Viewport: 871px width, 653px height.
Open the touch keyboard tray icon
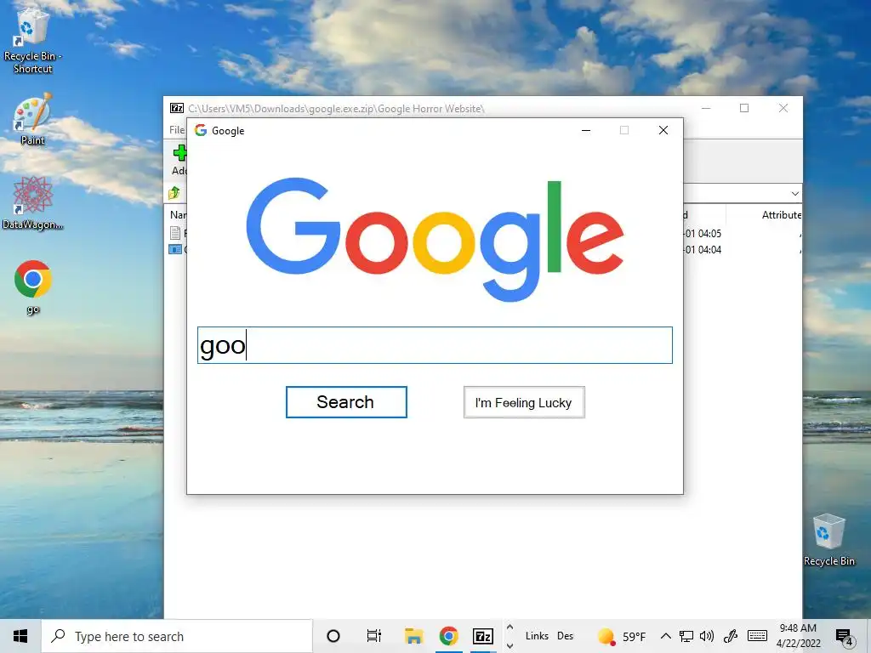757,636
